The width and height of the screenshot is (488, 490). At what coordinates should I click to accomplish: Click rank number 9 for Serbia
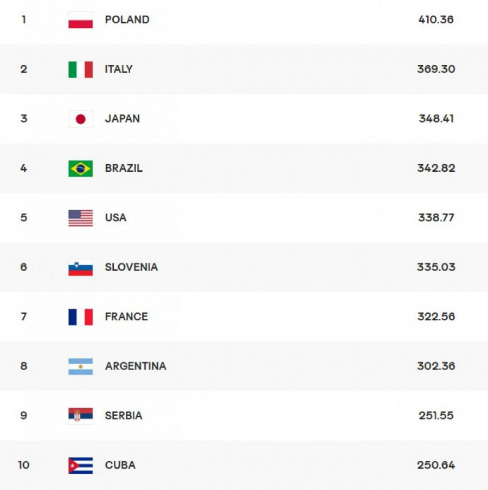(23, 416)
